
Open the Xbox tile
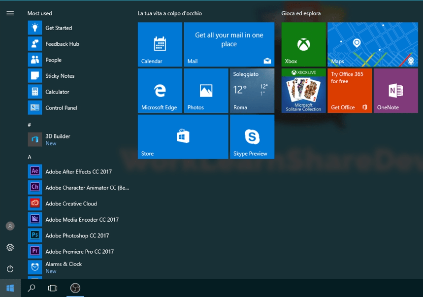click(303, 44)
